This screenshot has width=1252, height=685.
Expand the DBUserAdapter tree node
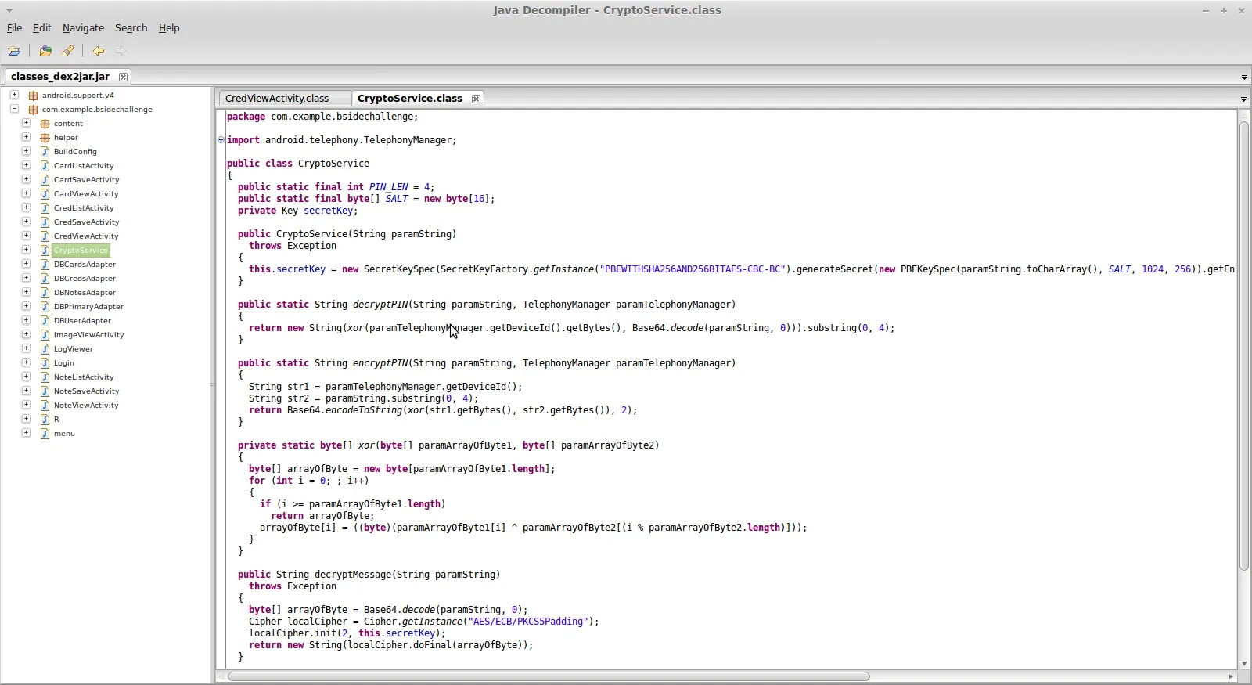(26, 320)
